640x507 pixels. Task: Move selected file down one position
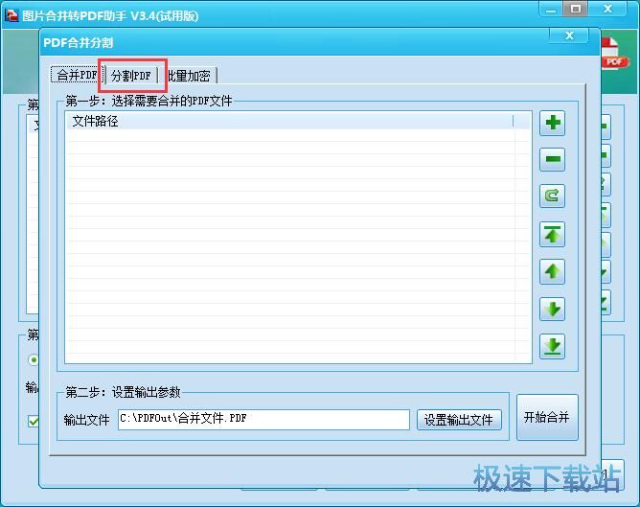552,309
